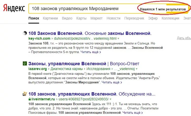Click 'Читать ещё' in the key-rich.com snippet
This screenshot has height=116, width=191.
pyautogui.click(x=91, y=52)
